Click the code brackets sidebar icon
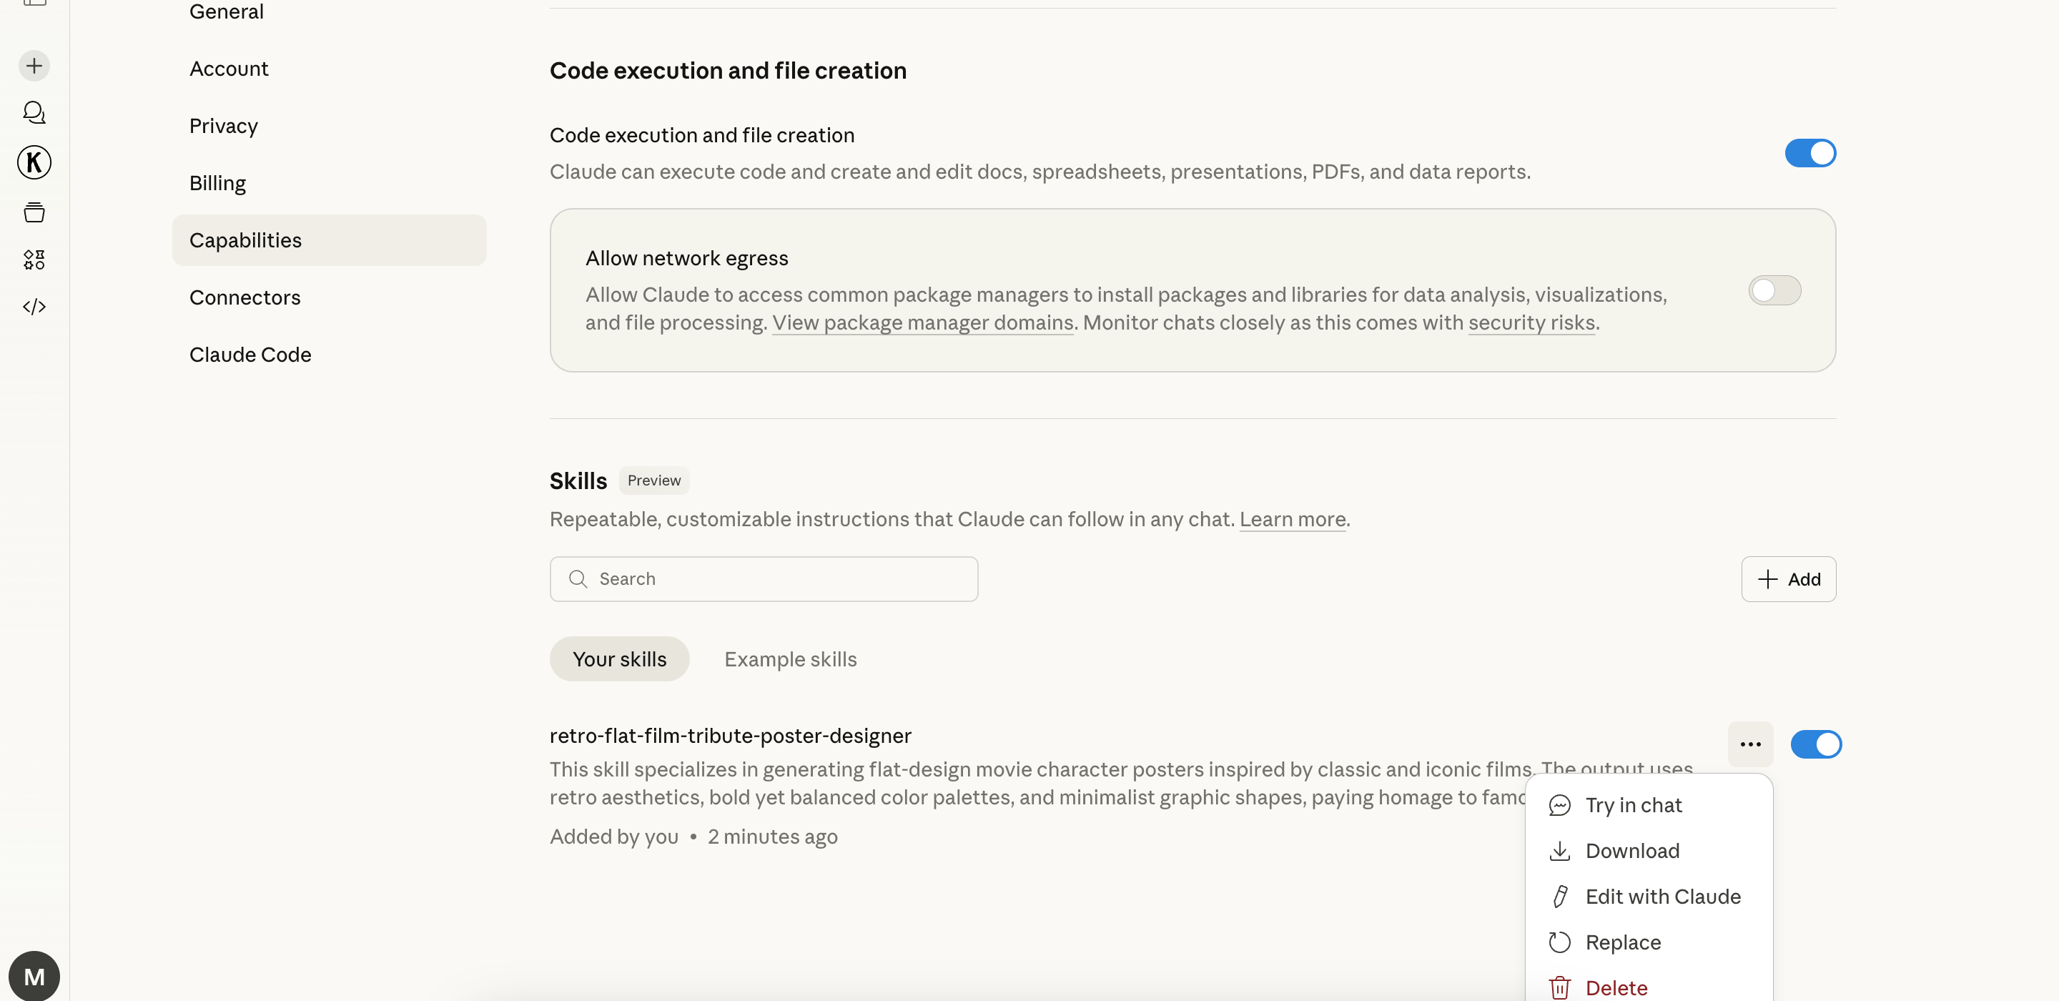This screenshot has width=2059, height=1001. (x=34, y=307)
